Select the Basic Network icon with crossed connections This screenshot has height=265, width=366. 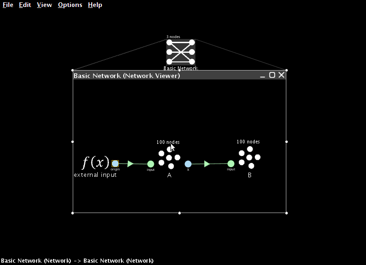click(x=181, y=52)
